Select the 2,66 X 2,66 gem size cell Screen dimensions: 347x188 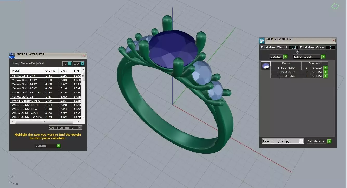(286, 76)
